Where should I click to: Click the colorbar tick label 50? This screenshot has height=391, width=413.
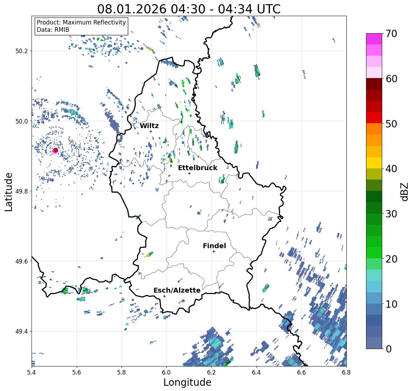(x=391, y=124)
